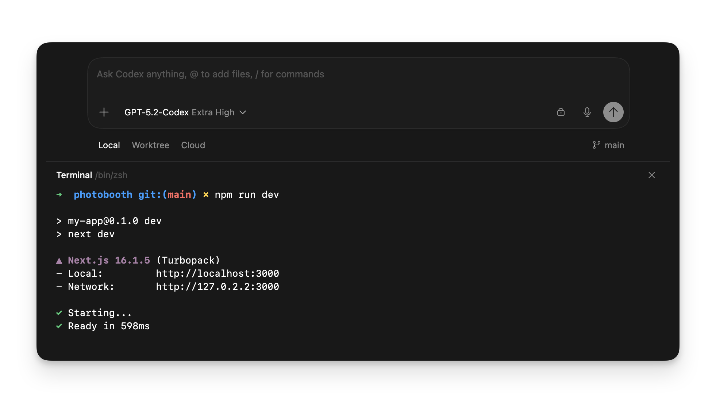Click the plus attachment icon
The image size is (716, 403).
[104, 112]
